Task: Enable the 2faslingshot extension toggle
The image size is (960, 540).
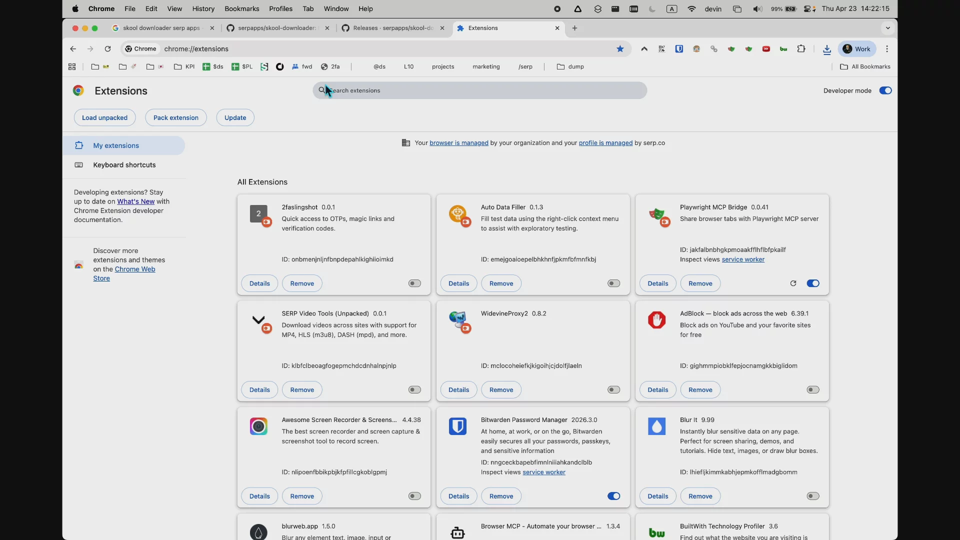Action: [x=414, y=283]
